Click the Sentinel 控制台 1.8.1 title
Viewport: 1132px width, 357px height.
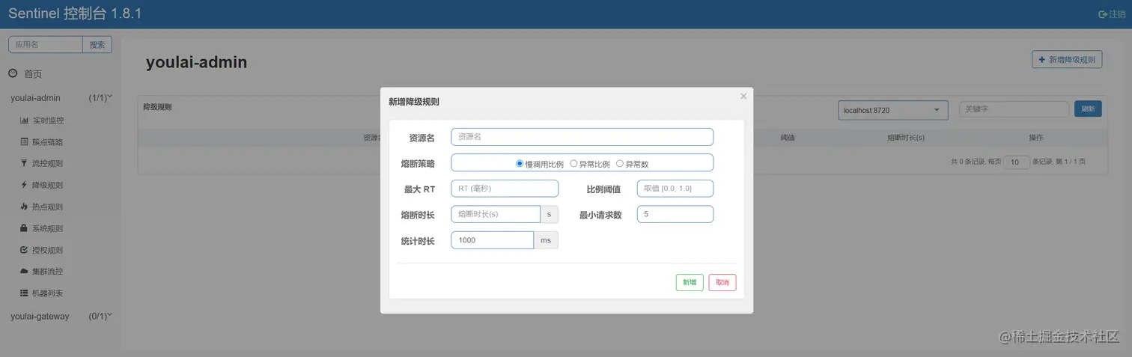[75, 14]
